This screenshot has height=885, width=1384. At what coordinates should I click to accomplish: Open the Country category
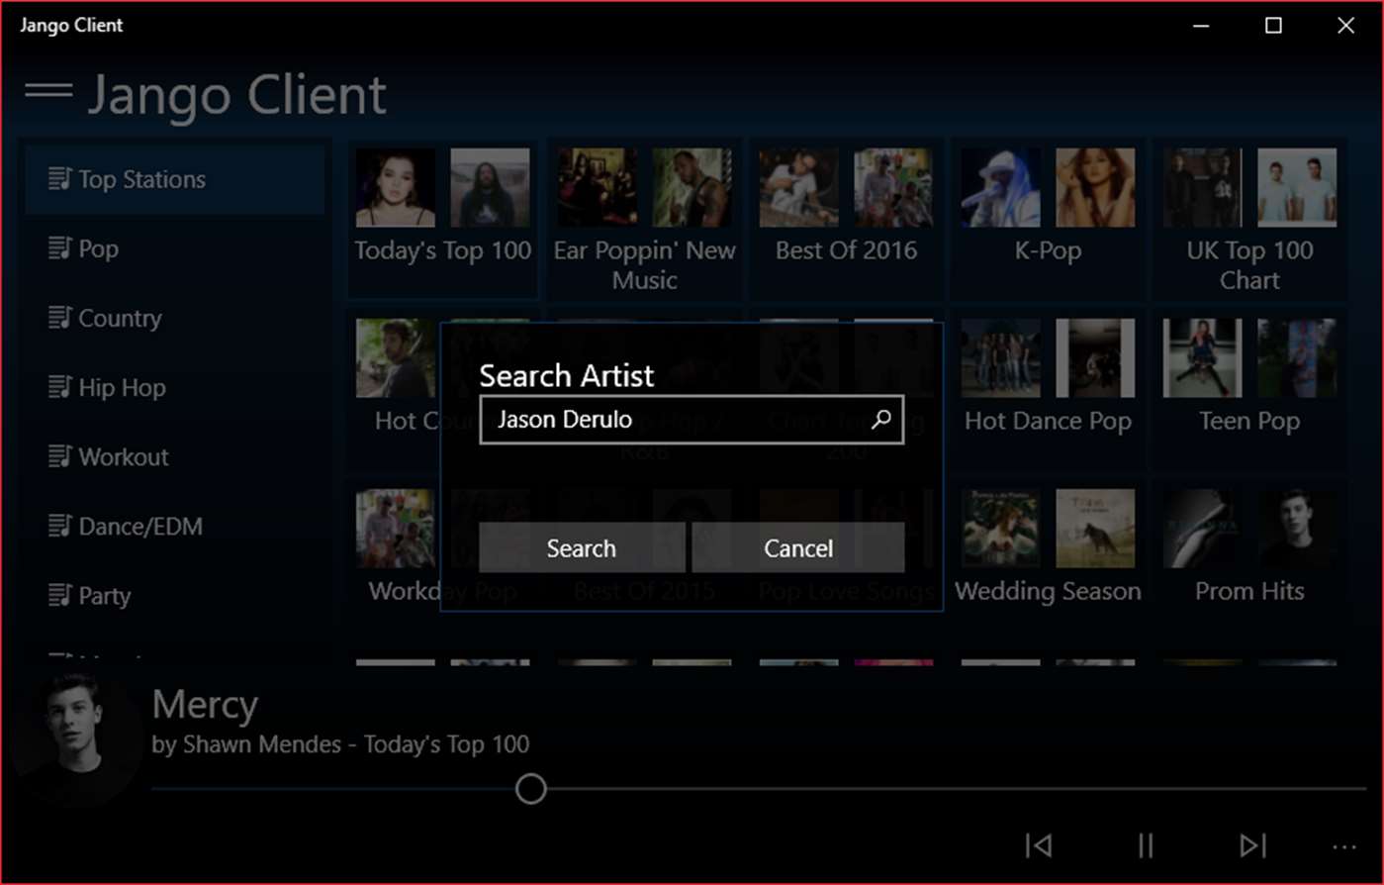[175, 318]
